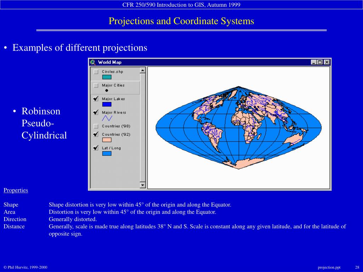The width and height of the screenshot is (363, 272).
Task: Click the Phil Hurvitz copyright footer
Action: (26, 267)
